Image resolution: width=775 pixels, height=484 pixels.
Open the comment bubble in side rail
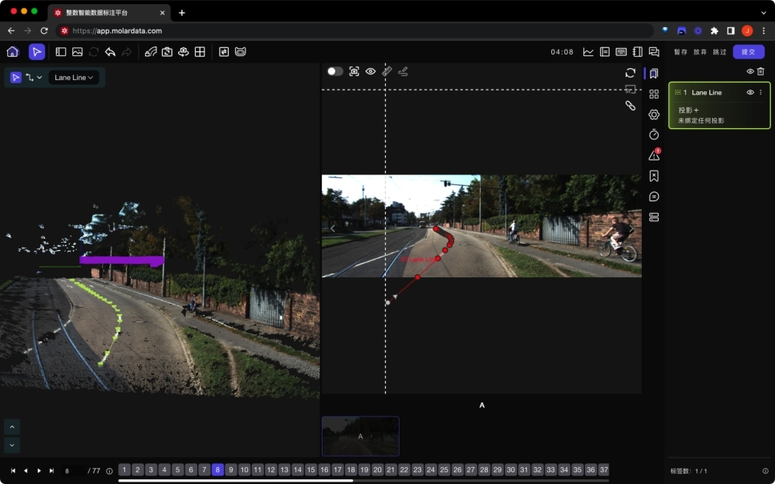point(654,196)
